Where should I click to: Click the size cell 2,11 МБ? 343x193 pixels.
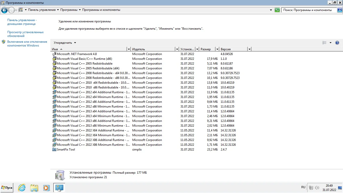coord(212,135)
